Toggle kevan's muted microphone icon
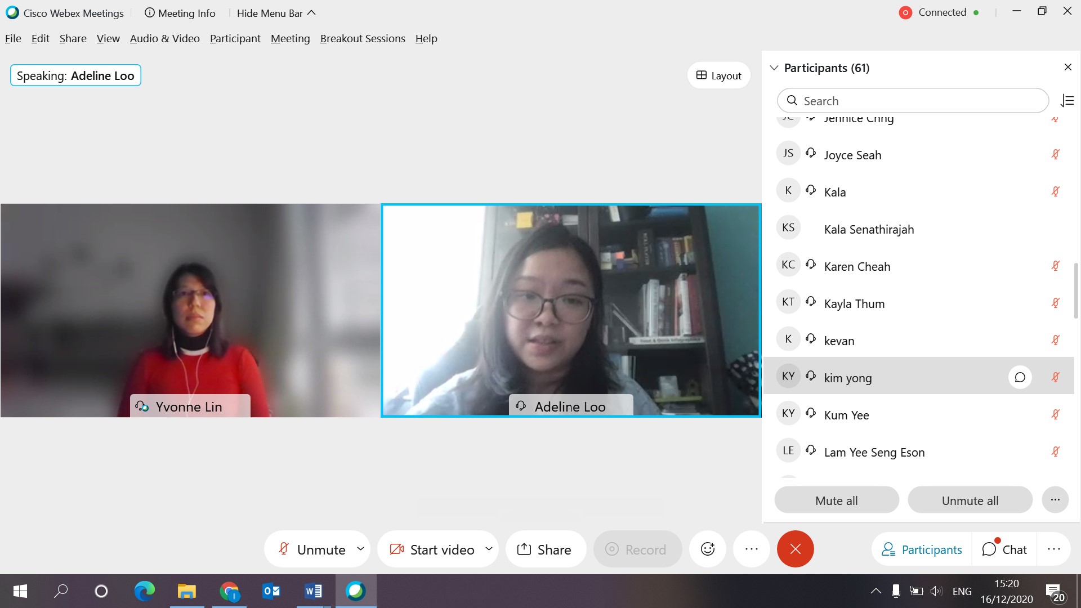 (1056, 340)
